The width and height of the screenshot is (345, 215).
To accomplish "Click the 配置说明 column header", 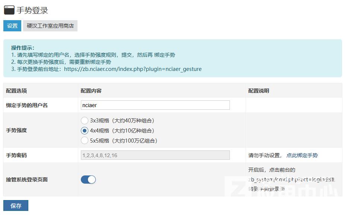I will [x=259, y=91].
